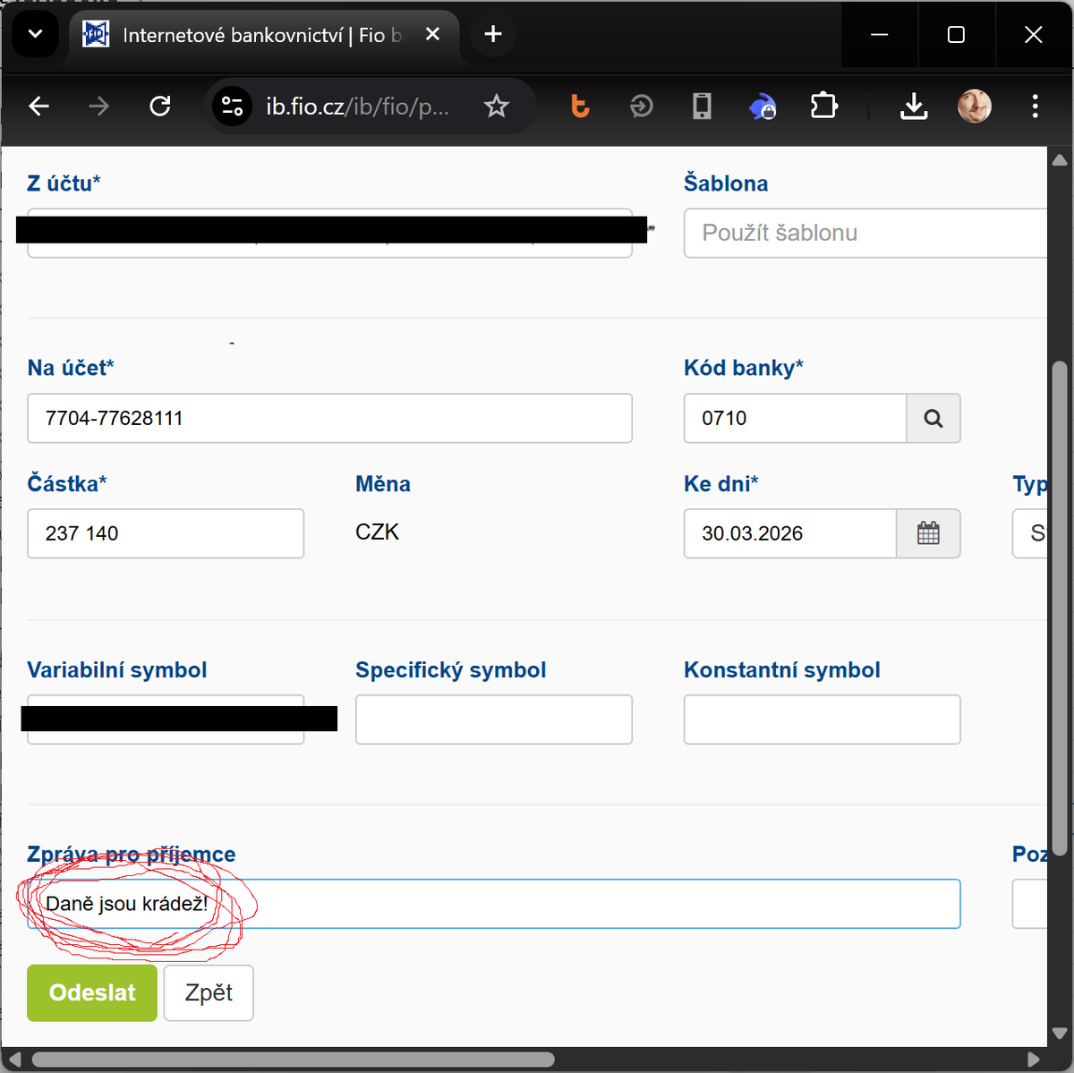The image size is (1074, 1073).
Task: Open the calendar date picker icon
Action: [928, 533]
